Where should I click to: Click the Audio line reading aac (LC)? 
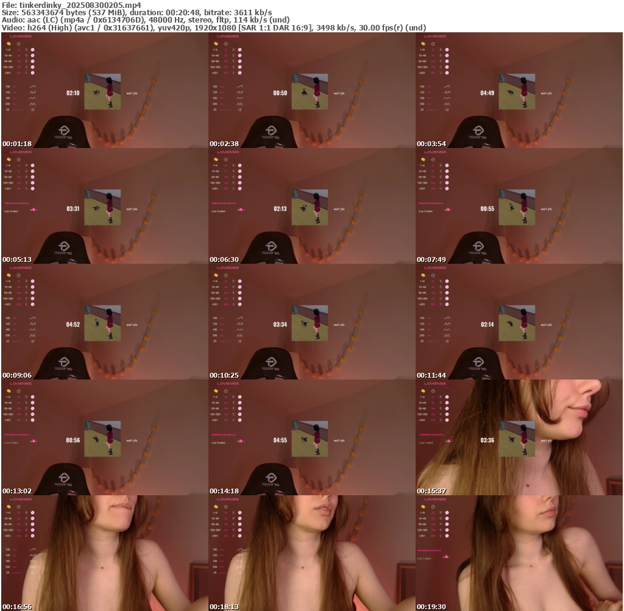146,20
